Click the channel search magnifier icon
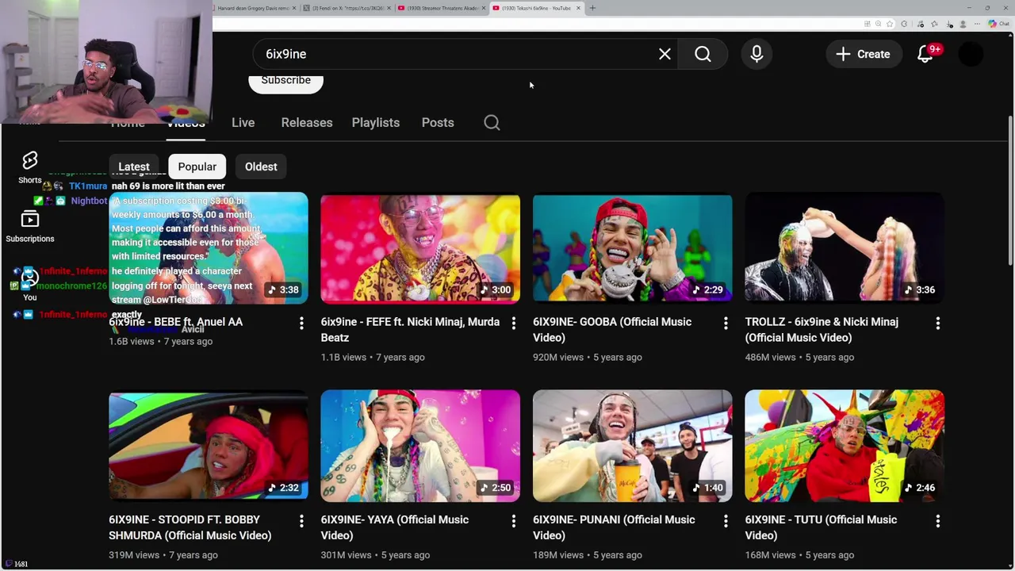This screenshot has height=571, width=1015. (492, 123)
